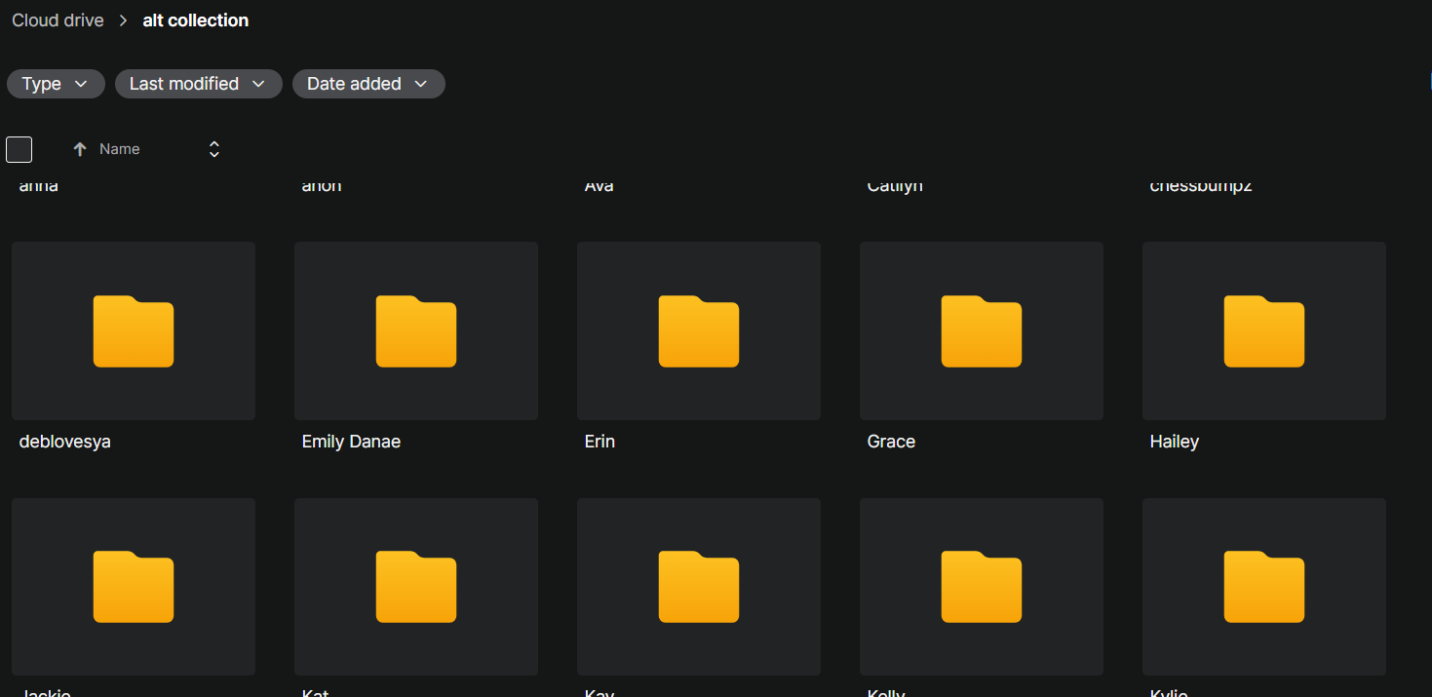This screenshot has width=1432, height=697.
Task: Click the alt collection breadcrumb
Action: [196, 20]
